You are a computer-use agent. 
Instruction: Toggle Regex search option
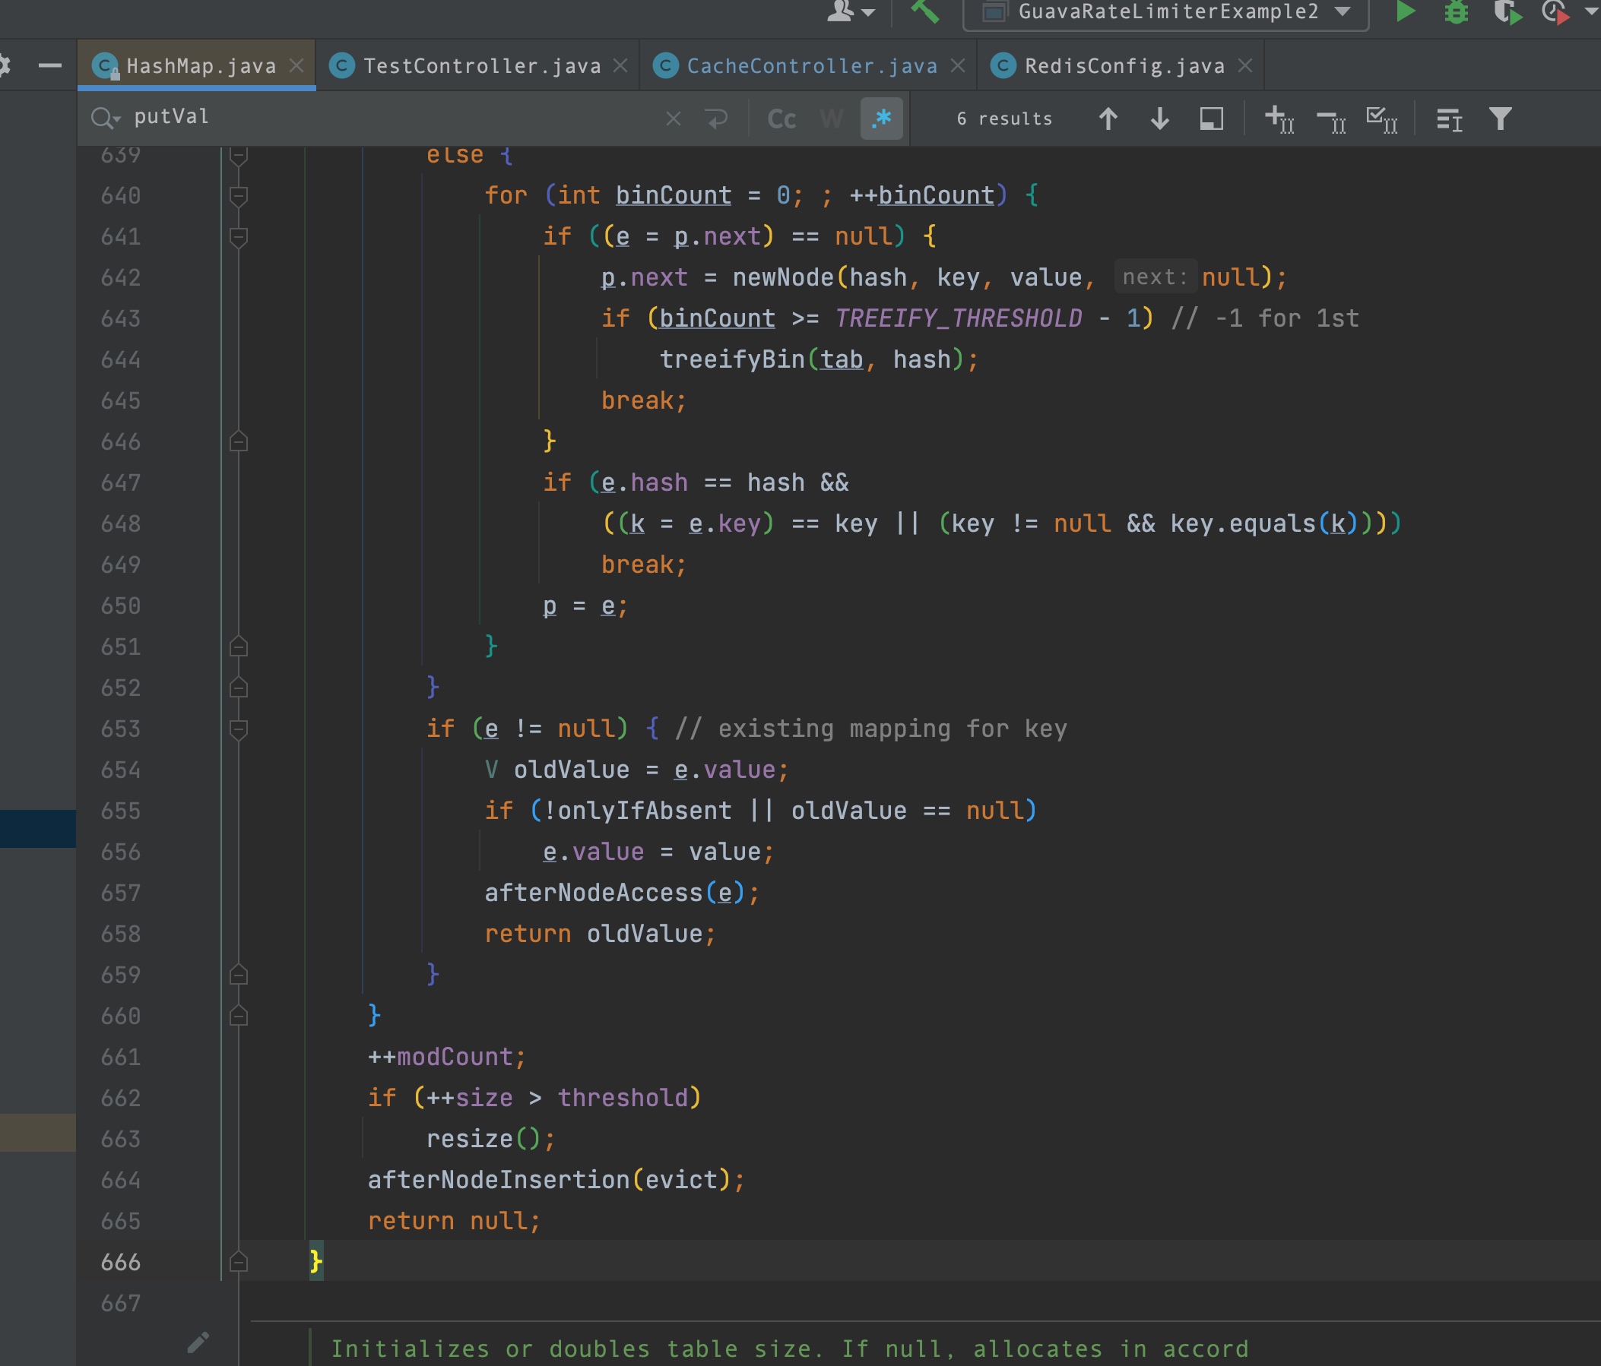pyautogui.click(x=882, y=119)
